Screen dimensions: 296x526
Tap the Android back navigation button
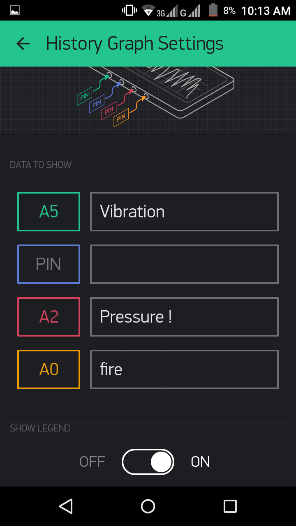66,506
